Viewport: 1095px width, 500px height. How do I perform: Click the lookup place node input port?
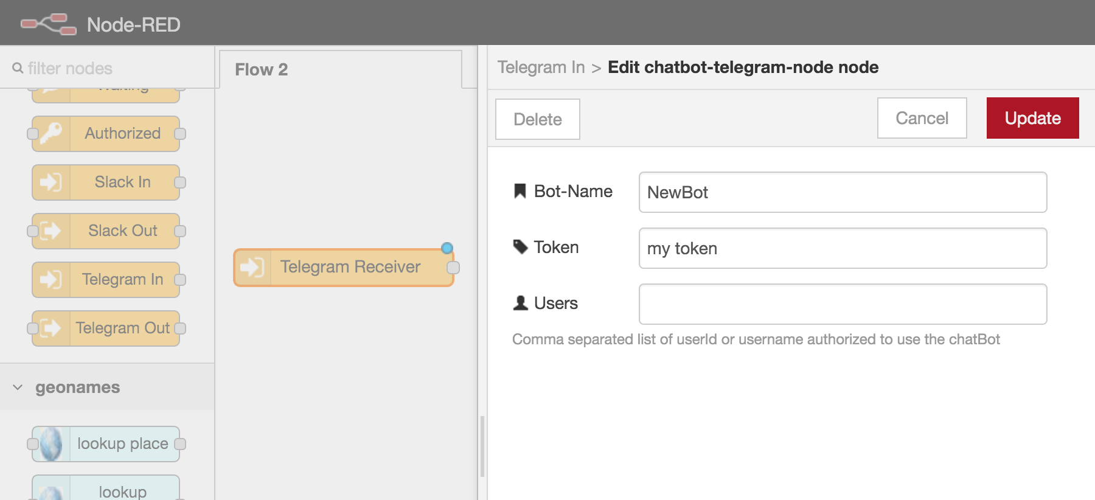tap(33, 444)
